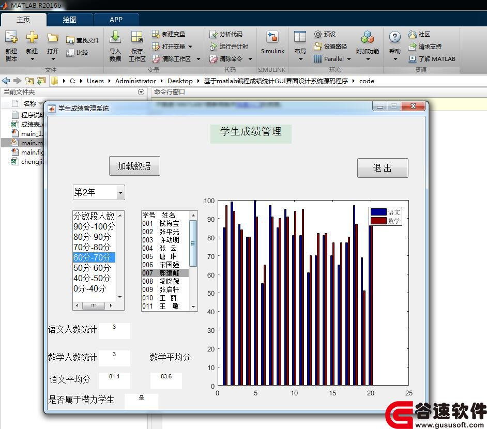The height and width of the screenshot is (429, 487).
Task: Click the scroll-down arrow of the student list
Action: (x=193, y=307)
